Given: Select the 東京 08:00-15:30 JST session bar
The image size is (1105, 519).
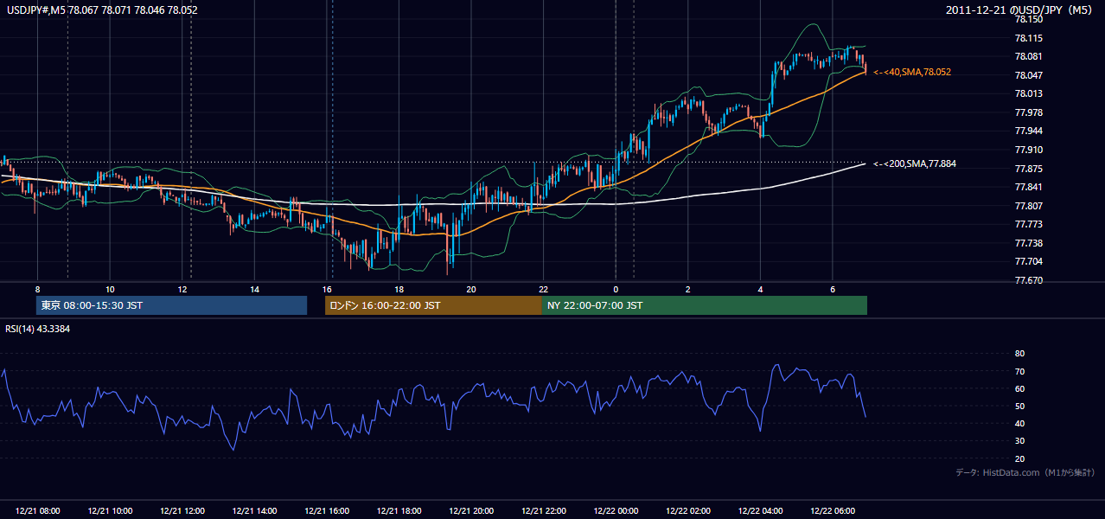Looking at the screenshot, I should click(172, 305).
